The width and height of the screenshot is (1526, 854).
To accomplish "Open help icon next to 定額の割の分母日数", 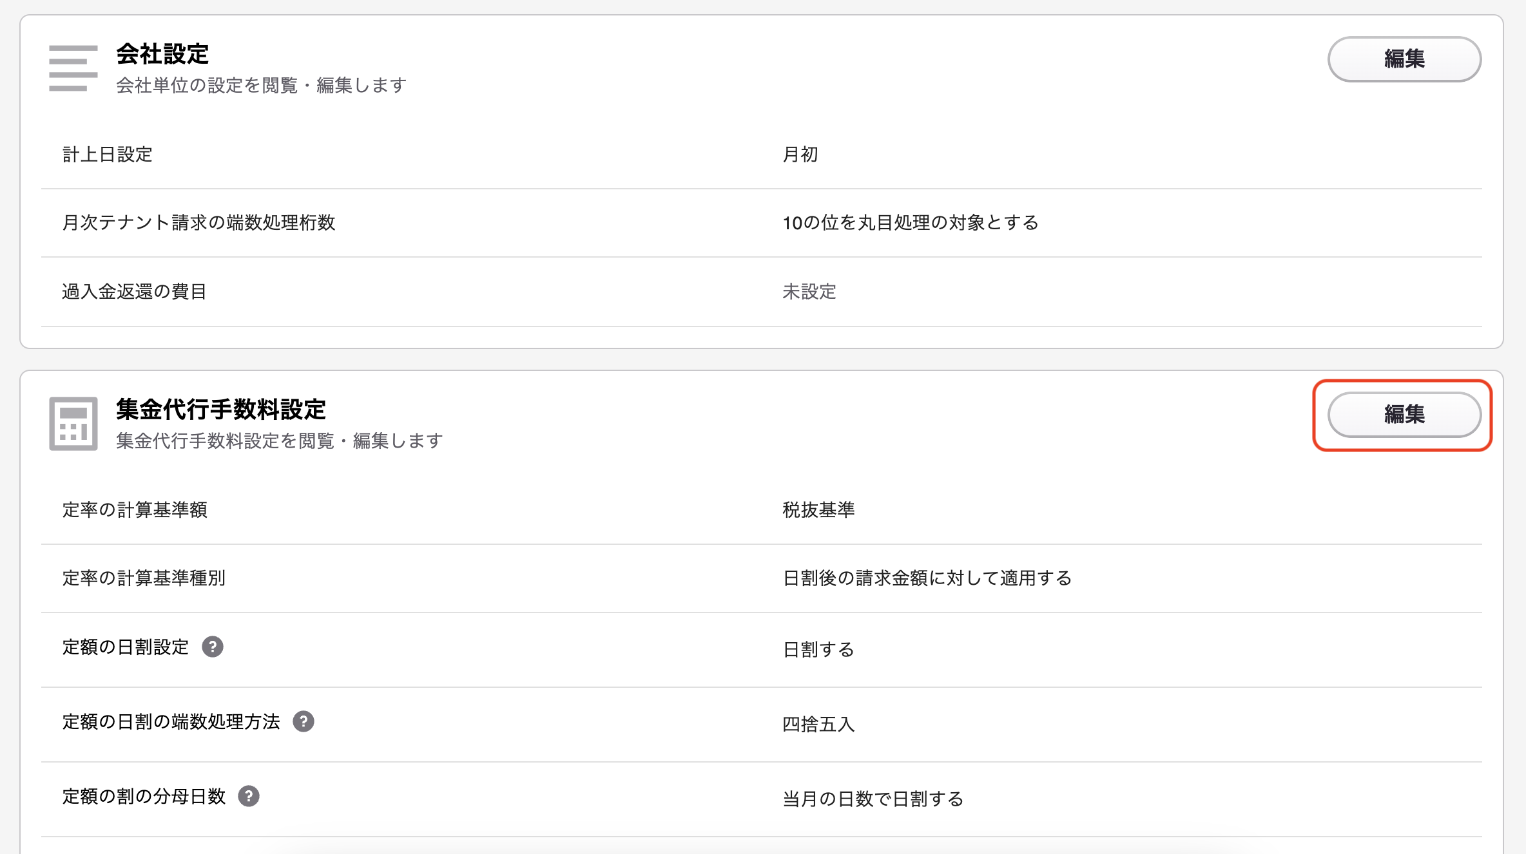I will (x=249, y=796).
